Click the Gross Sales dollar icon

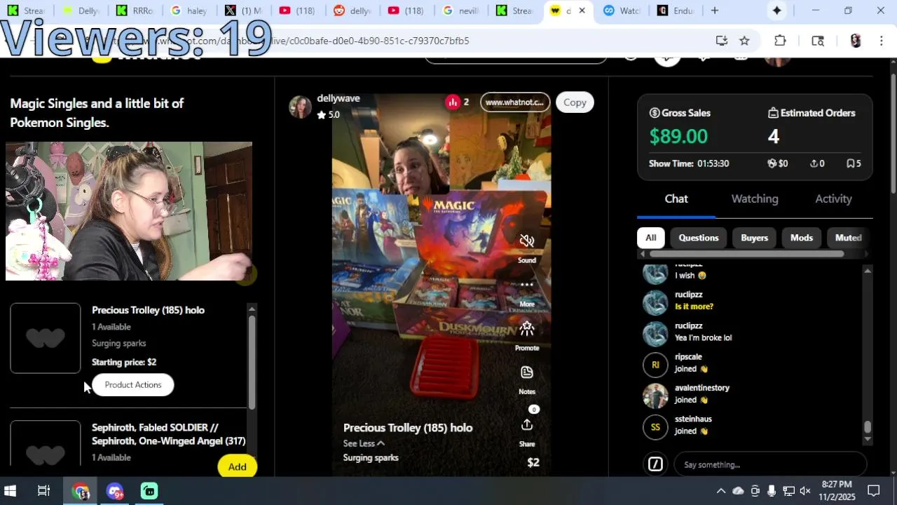655,113
